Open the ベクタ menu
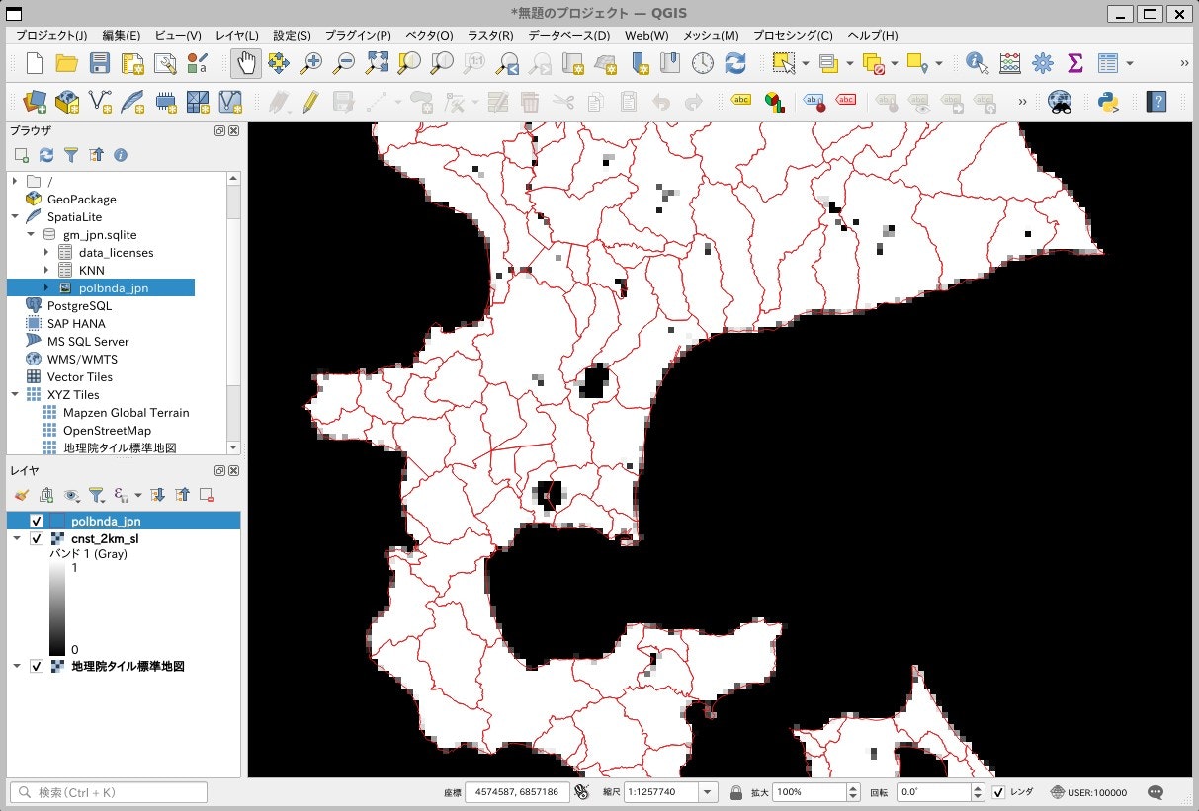The image size is (1199, 811). tap(429, 36)
